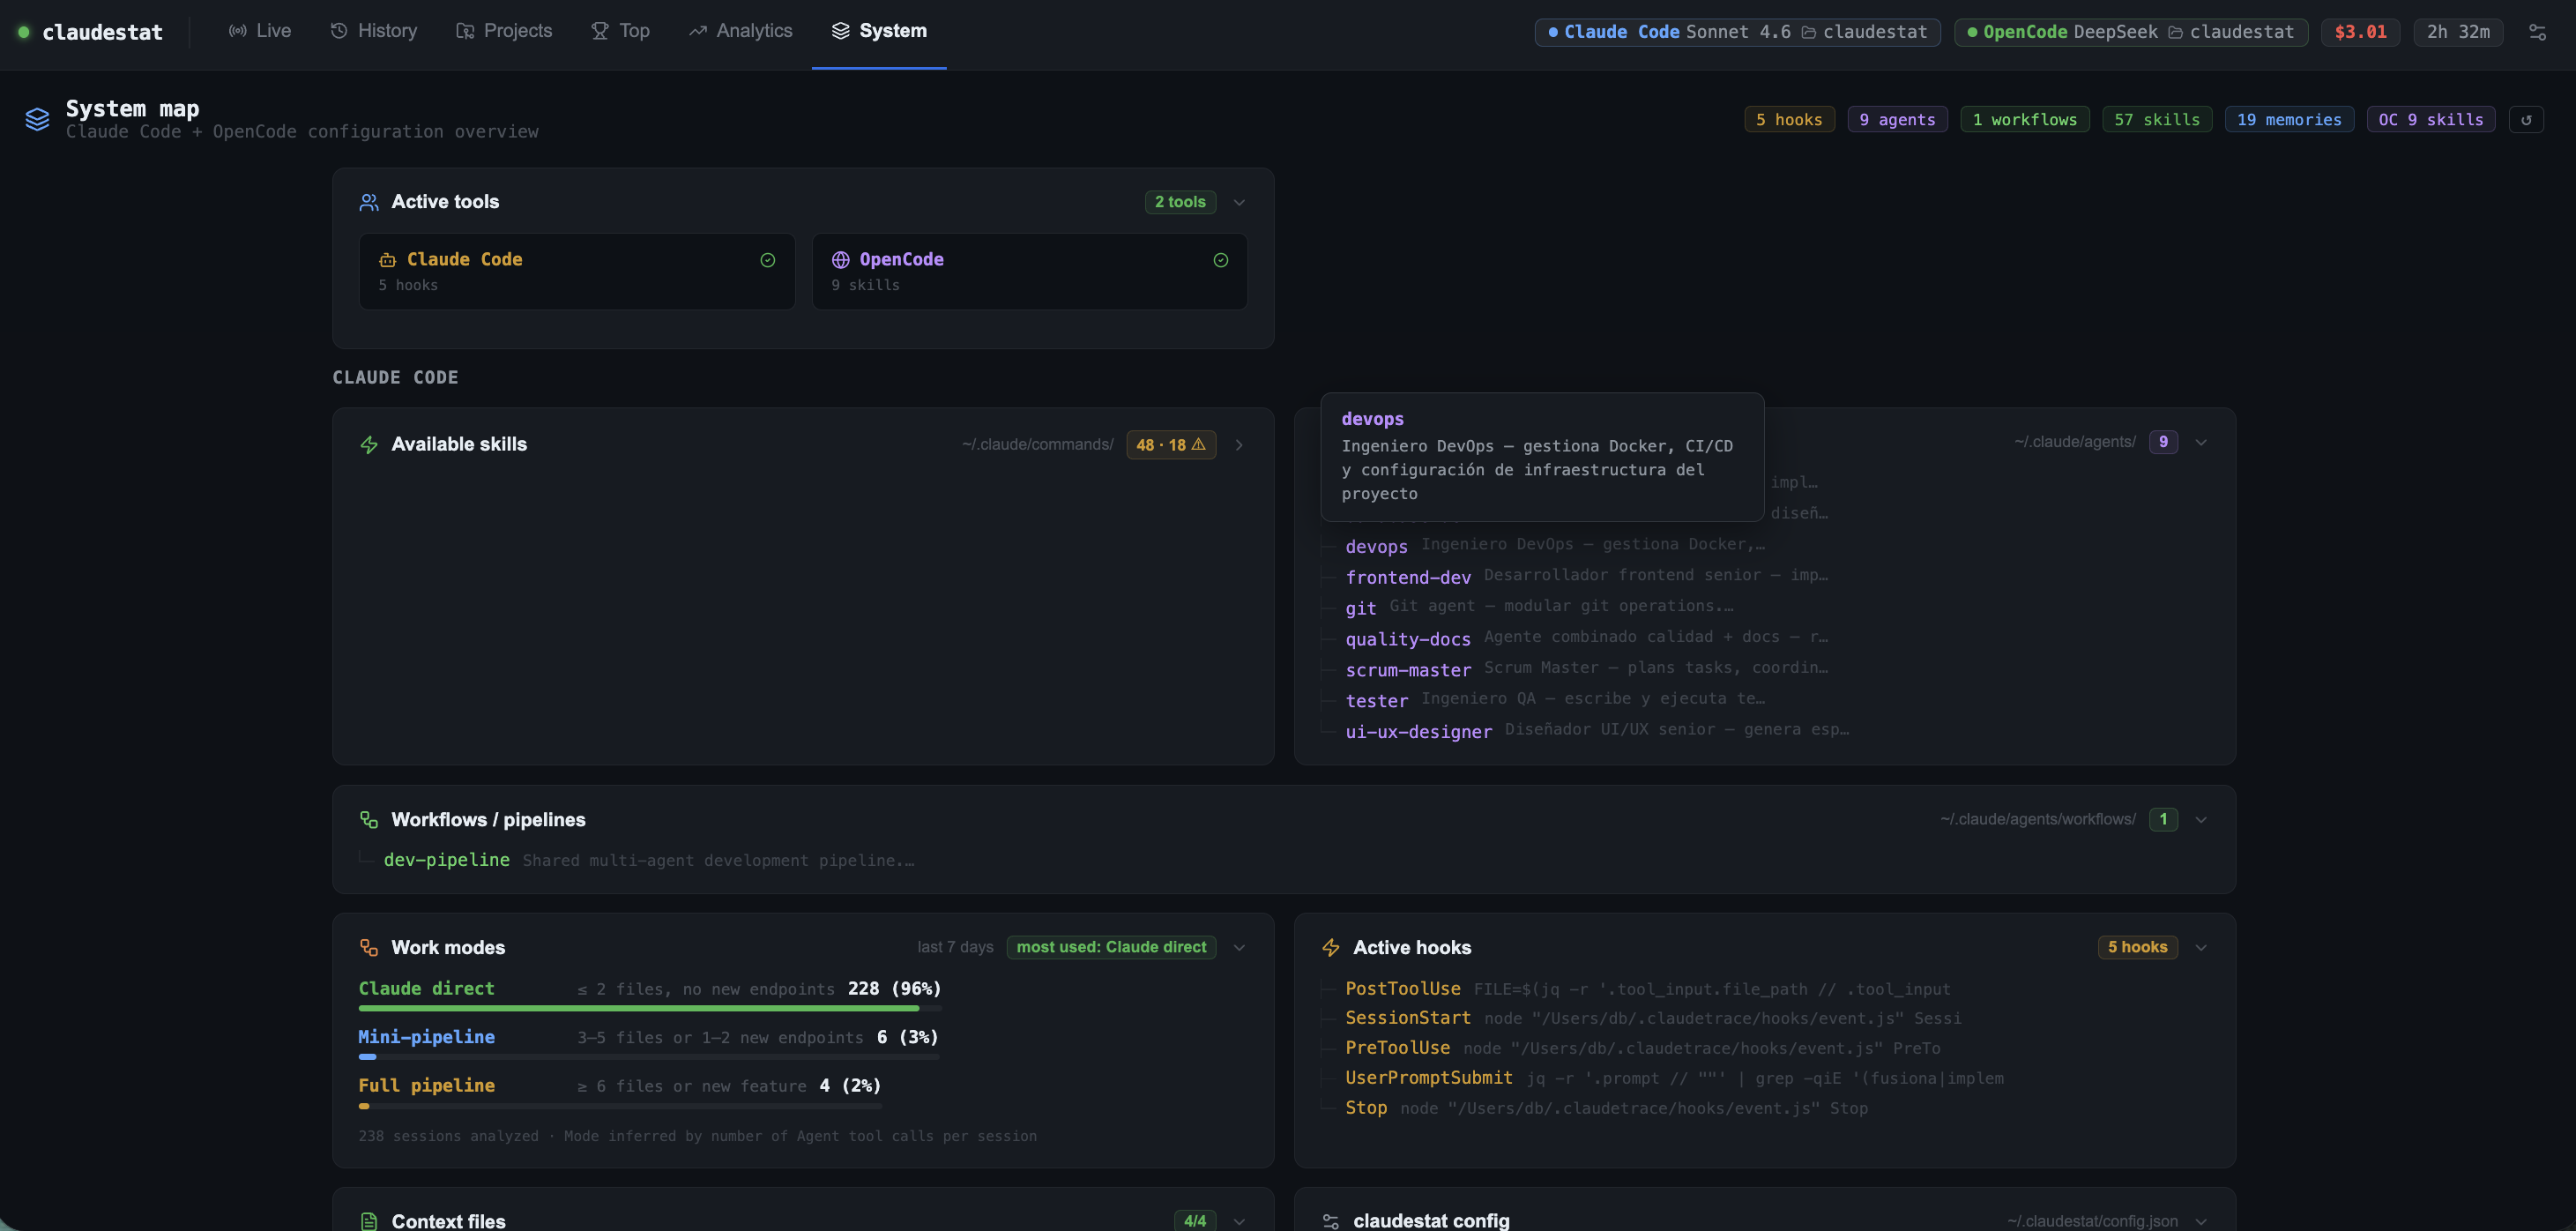Screen dimensions: 2576x1231
Task: Open the History tab
Action: (373, 31)
